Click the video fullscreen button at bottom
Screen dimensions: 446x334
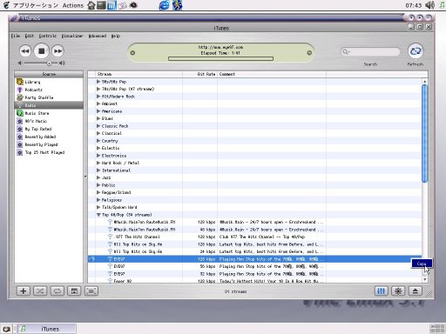(91, 291)
